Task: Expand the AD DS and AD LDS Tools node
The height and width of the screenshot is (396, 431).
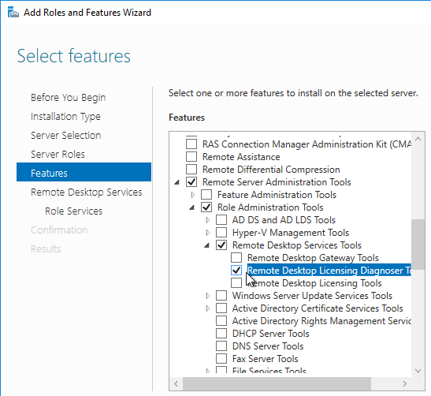Action: 207,220
